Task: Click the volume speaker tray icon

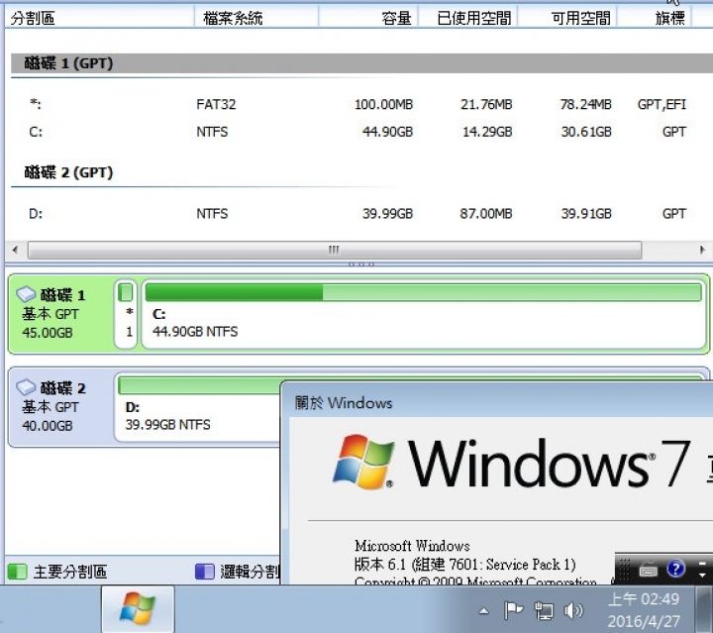Action: [573, 611]
